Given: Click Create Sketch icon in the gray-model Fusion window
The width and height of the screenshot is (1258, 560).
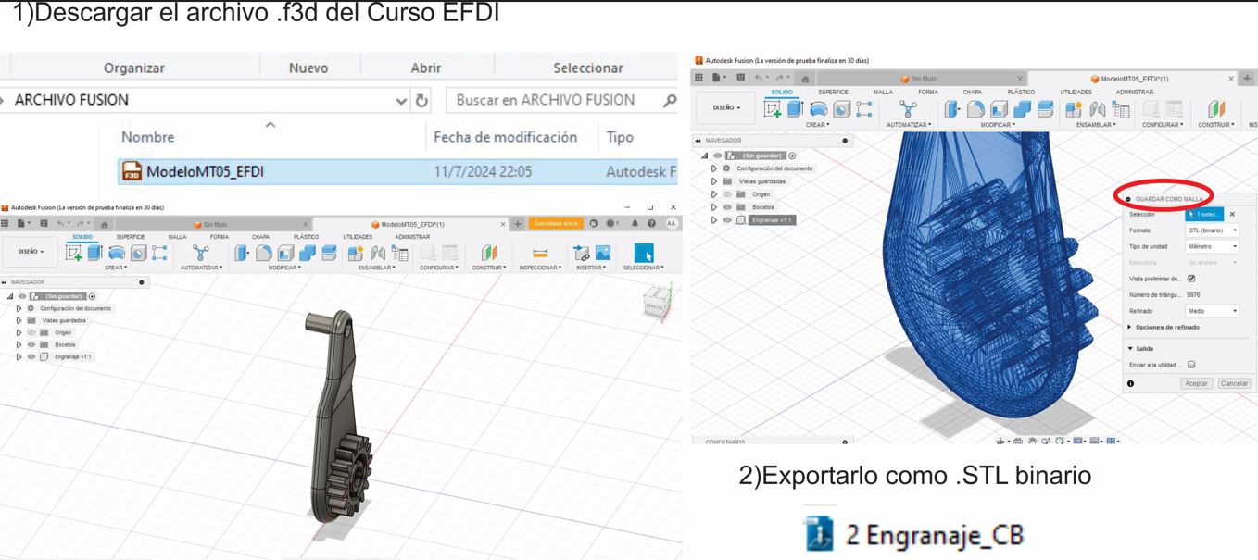Looking at the screenshot, I should [x=75, y=253].
